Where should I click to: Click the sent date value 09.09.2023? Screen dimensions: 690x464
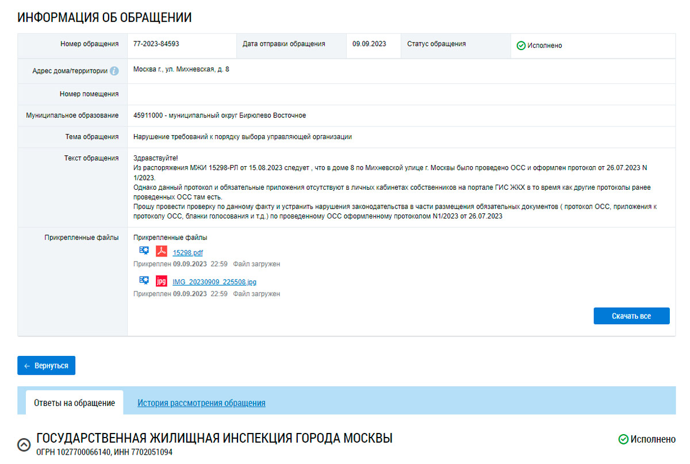click(369, 44)
